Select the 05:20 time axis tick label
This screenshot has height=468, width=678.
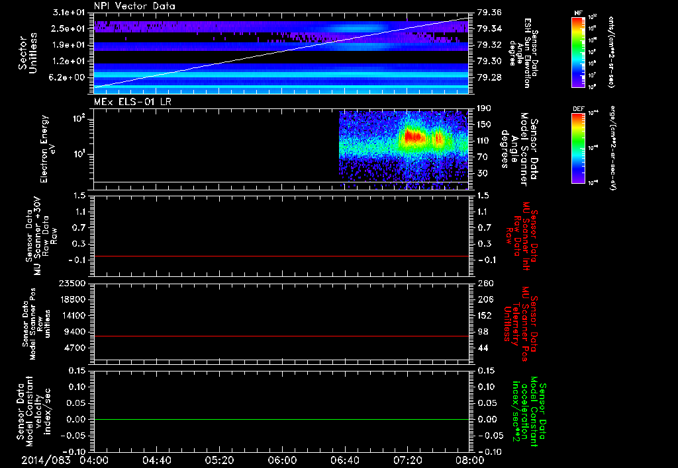pos(219,459)
